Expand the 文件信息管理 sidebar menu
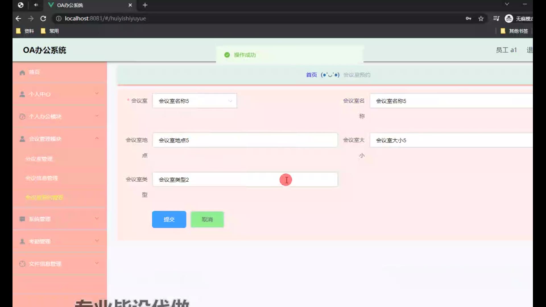Viewport: 546px width, 307px height. point(60,264)
